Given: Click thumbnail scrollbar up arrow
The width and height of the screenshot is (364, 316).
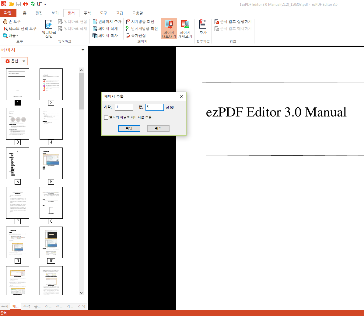Looking at the screenshot, I should click(81, 70).
